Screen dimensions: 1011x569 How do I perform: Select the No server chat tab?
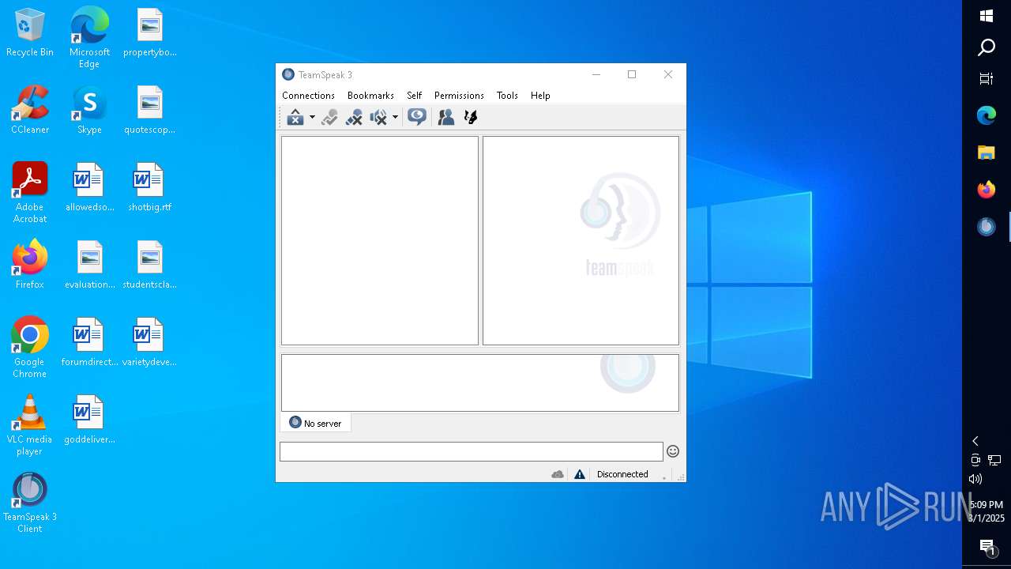[315, 423]
